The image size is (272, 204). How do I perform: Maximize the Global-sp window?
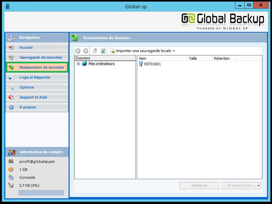[249, 5]
